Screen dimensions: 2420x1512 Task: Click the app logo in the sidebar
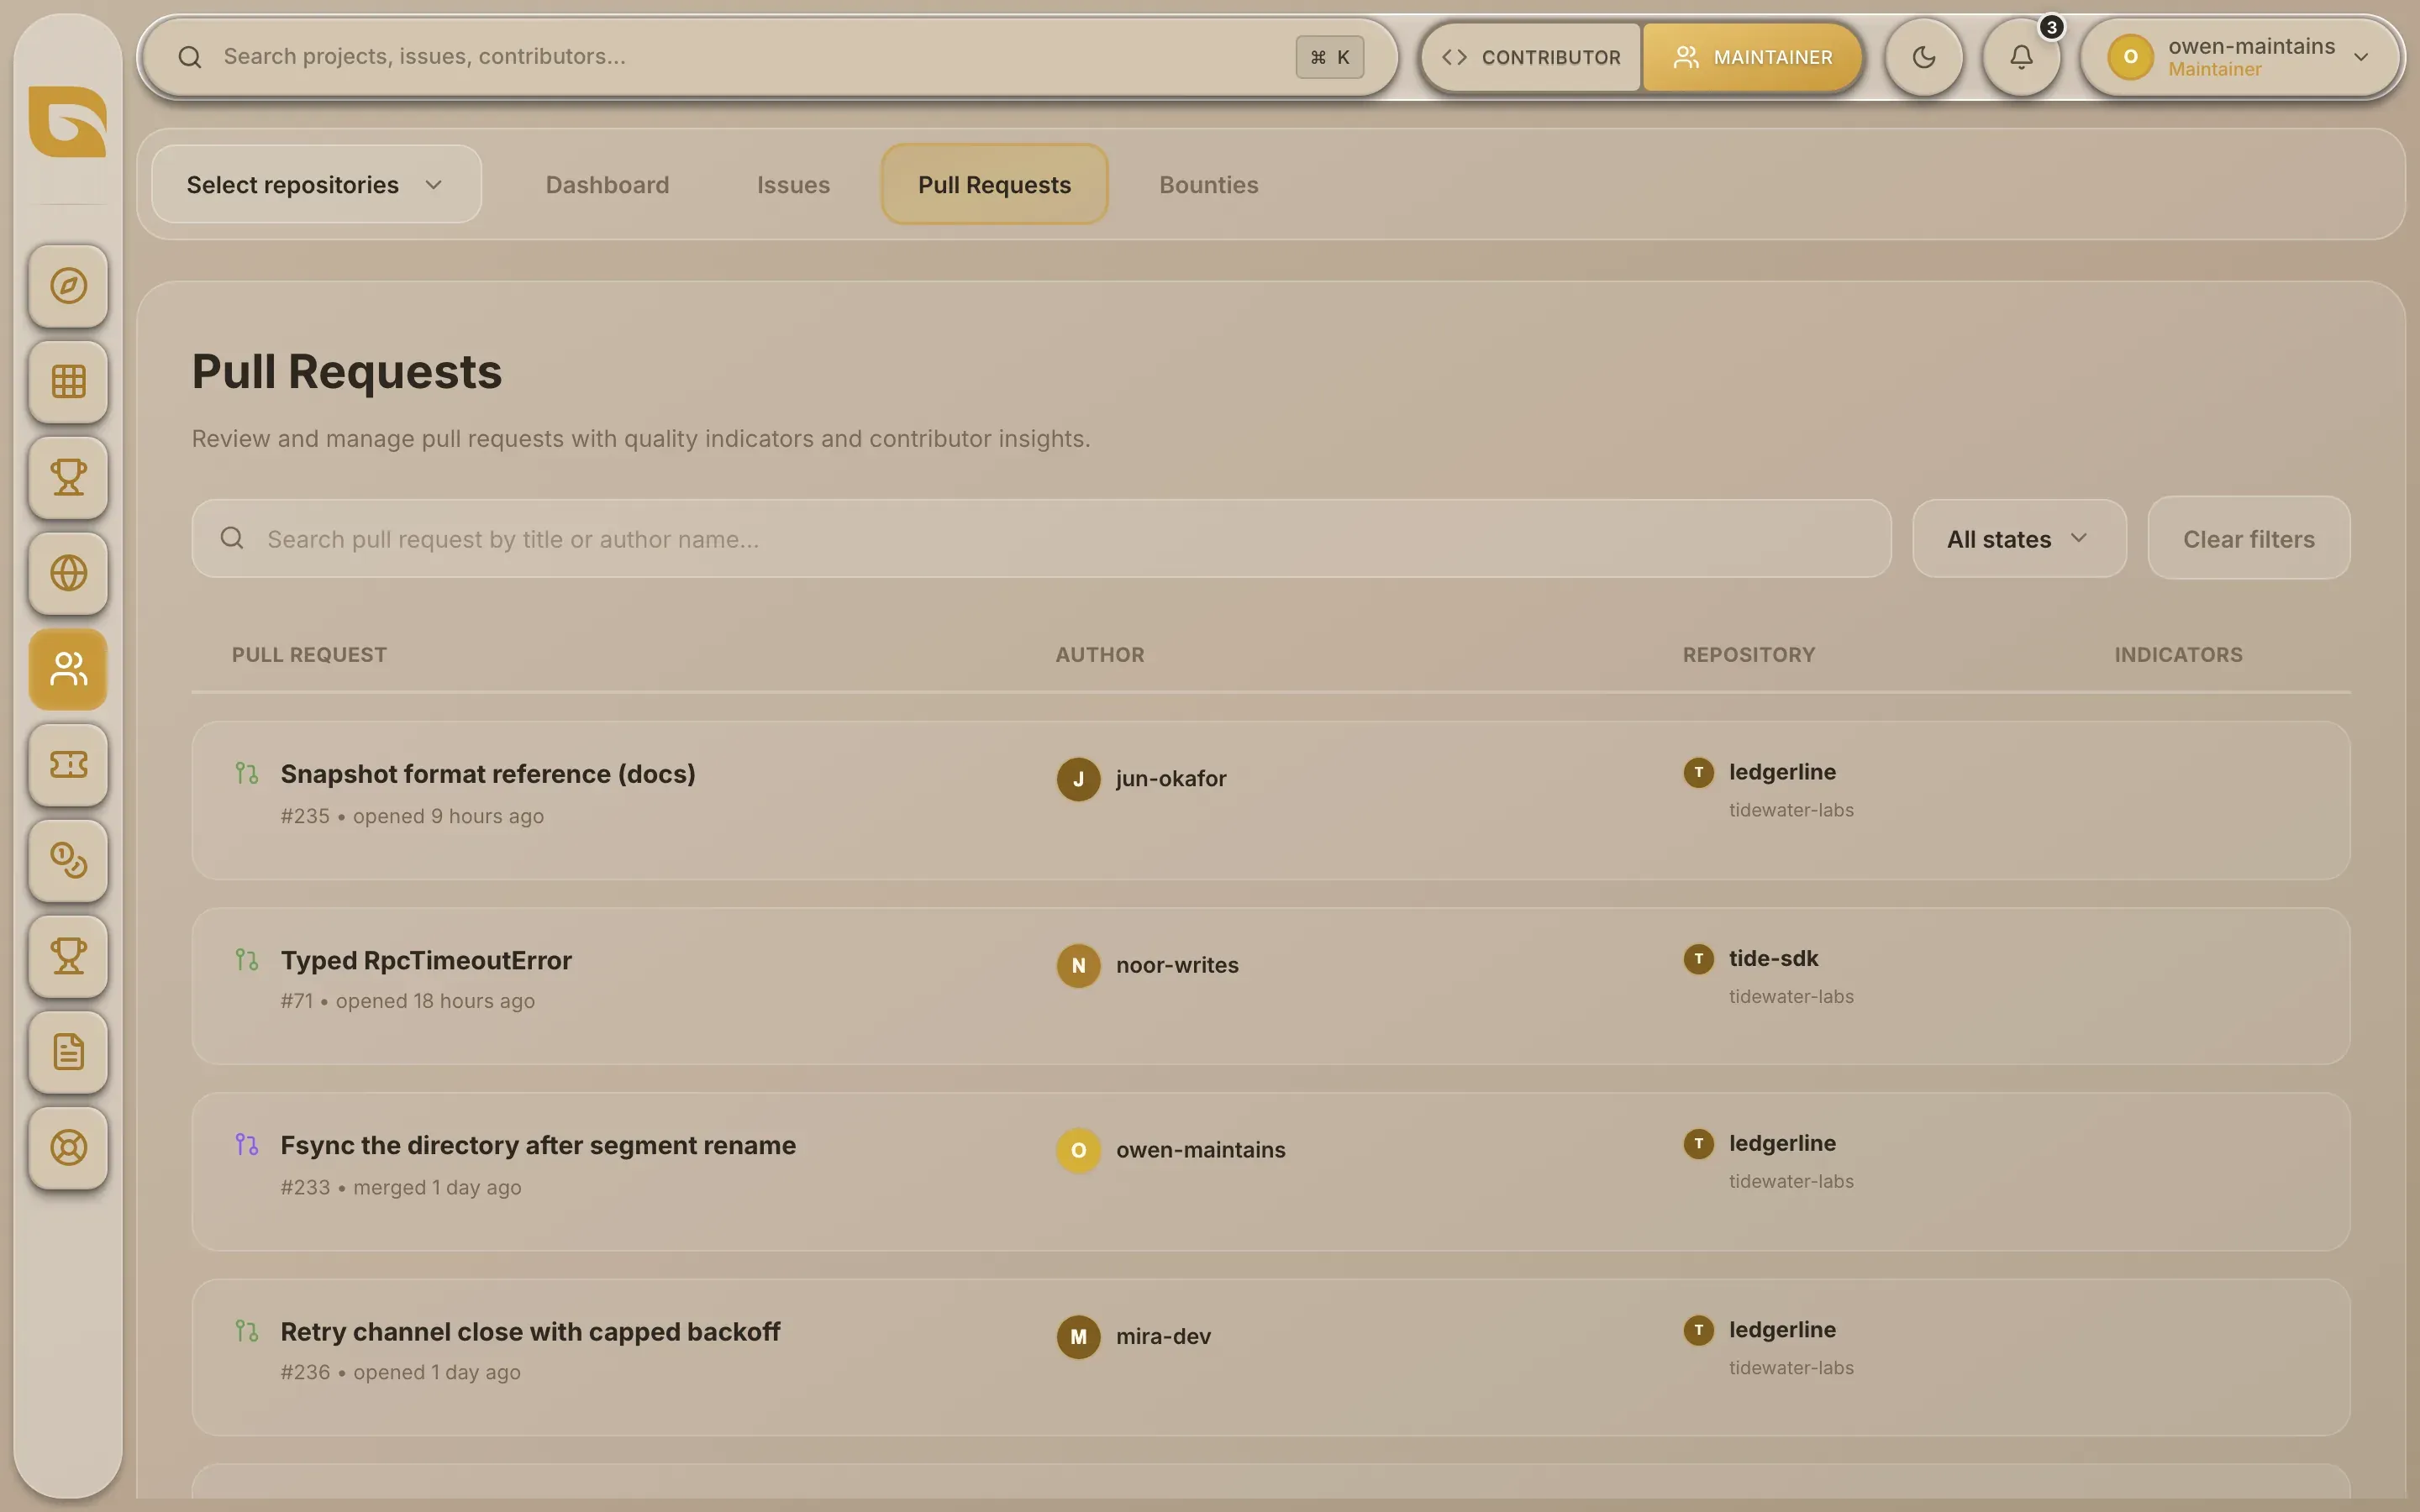(x=67, y=121)
